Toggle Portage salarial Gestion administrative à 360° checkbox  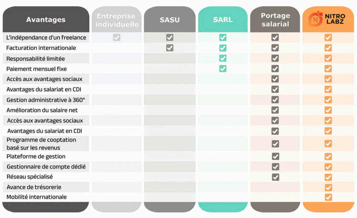pyautogui.click(x=275, y=100)
